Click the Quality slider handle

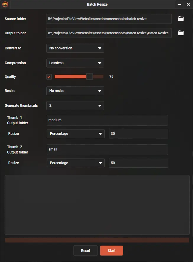(90, 77)
